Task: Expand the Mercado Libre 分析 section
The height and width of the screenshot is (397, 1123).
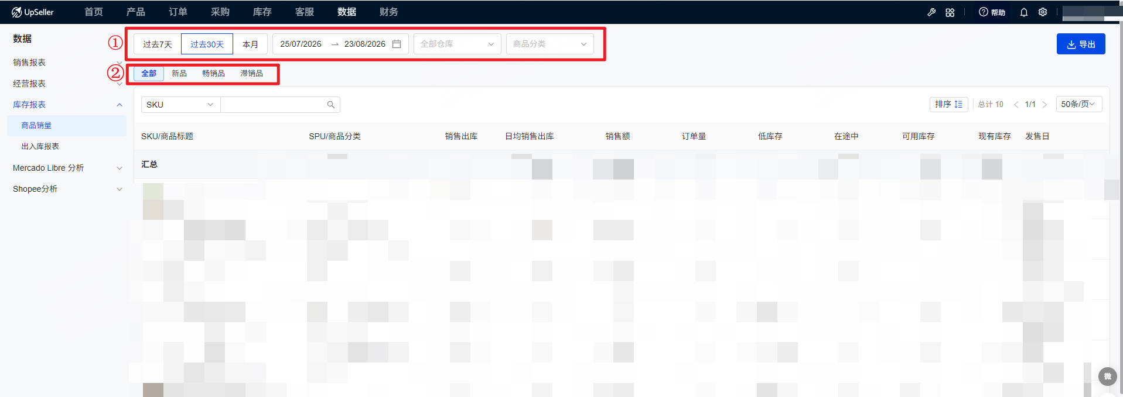Action: [x=67, y=168]
